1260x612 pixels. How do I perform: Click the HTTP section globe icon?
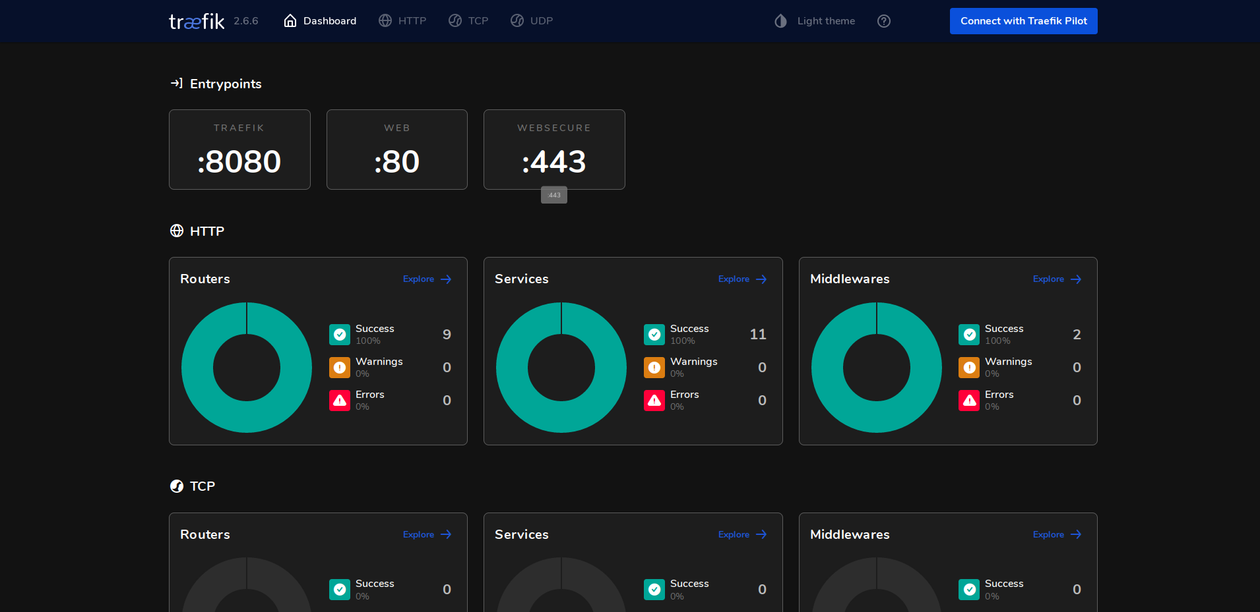click(x=177, y=231)
